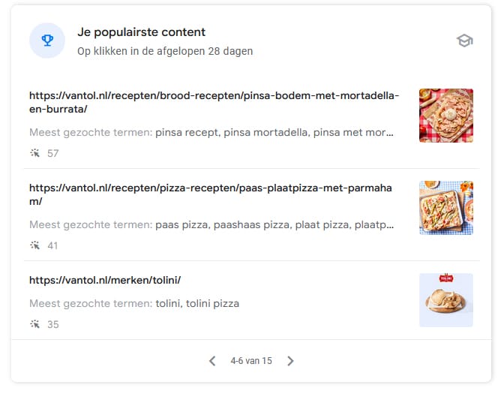501x394 pixels.
Task: Click the clicks icon next to 41
Action: 34,245
